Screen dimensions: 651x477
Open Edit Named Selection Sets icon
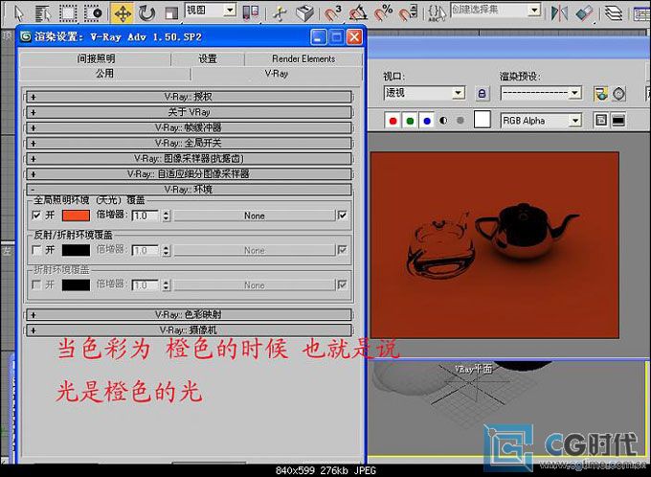click(x=437, y=13)
